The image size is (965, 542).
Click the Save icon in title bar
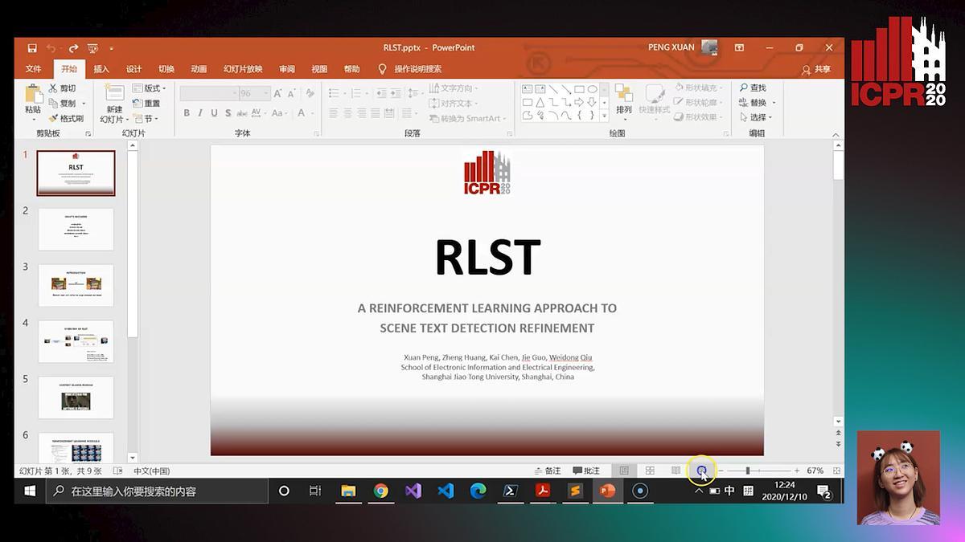click(32, 48)
